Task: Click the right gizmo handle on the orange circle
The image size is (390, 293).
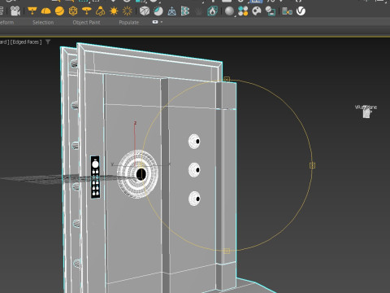Action: pyautogui.click(x=312, y=165)
